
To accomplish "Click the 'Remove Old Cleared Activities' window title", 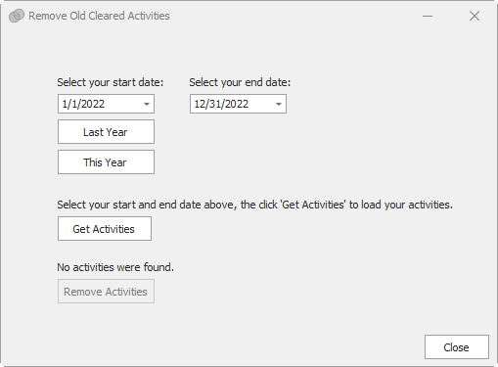I will click(x=99, y=16).
